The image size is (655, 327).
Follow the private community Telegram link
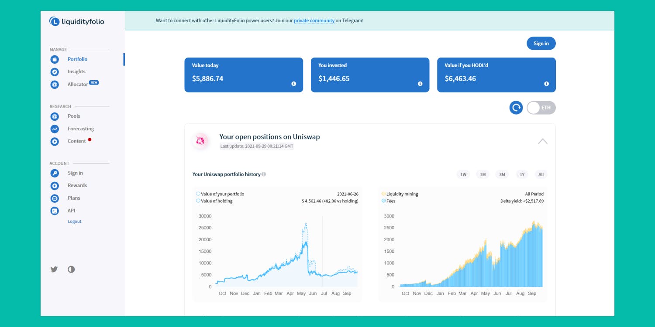(314, 21)
